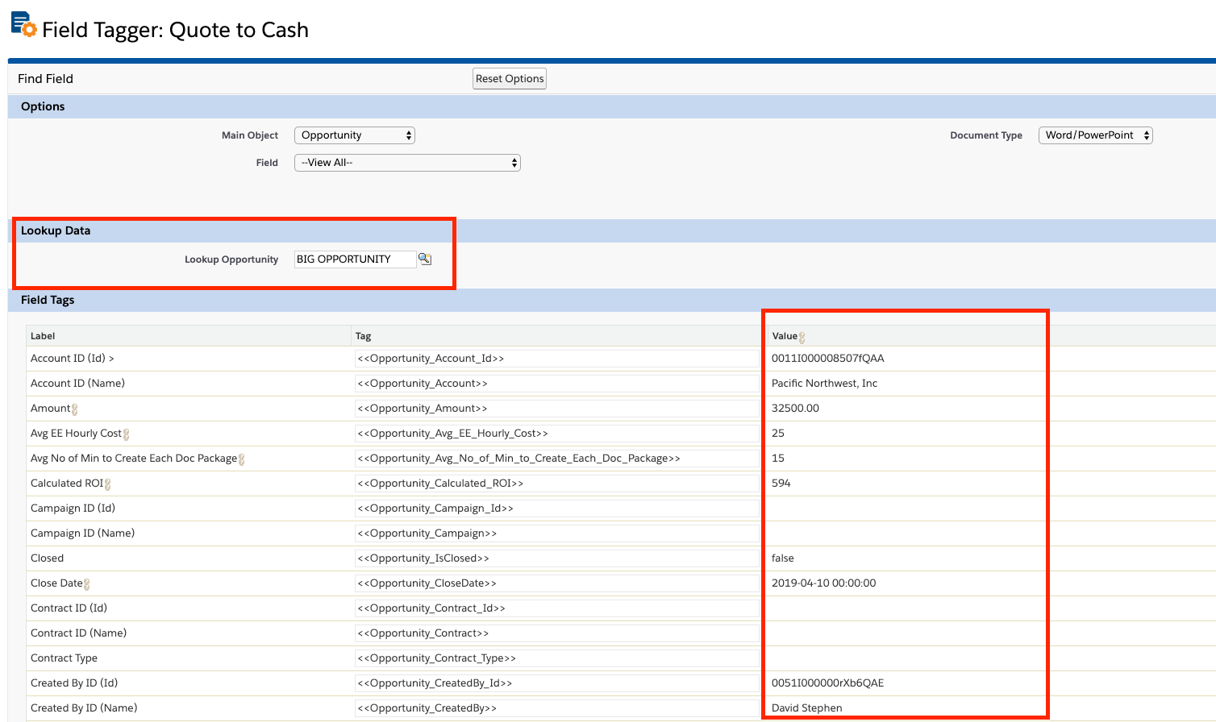Click the Field Tagger: Quote to Cash title
1216x722 pixels.
(175, 30)
